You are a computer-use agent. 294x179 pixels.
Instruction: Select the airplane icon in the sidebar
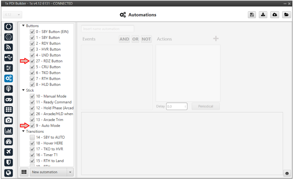pyautogui.click(x=9, y=152)
